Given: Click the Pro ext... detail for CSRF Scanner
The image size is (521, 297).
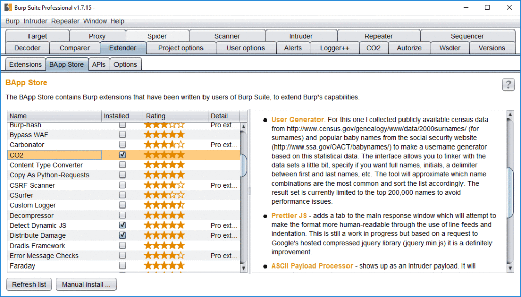Looking at the screenshot, I should tap(224, 185).
